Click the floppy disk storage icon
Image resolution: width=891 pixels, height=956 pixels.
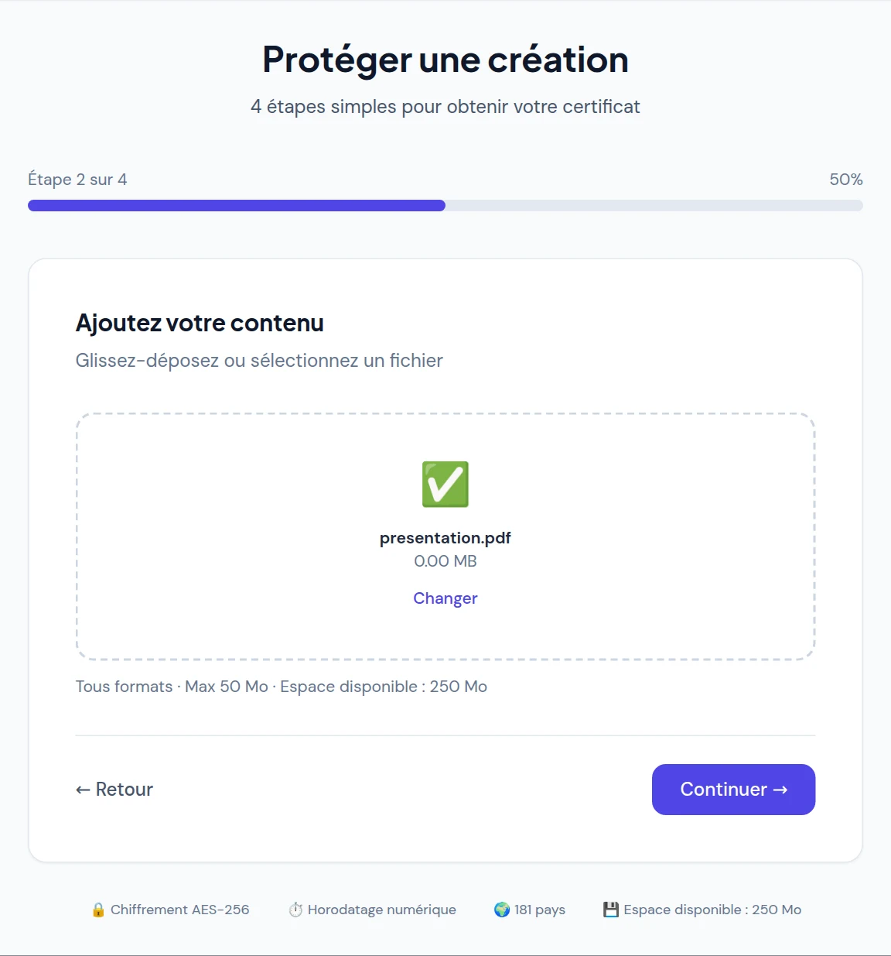611,910
